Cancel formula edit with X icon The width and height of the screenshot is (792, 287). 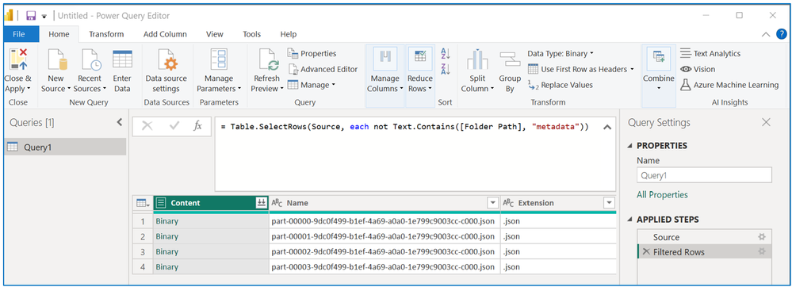click(x=147, y=126)
